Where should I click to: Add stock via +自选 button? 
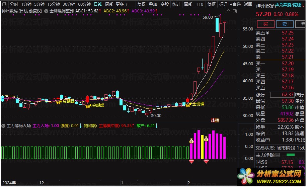coord(235,4)
